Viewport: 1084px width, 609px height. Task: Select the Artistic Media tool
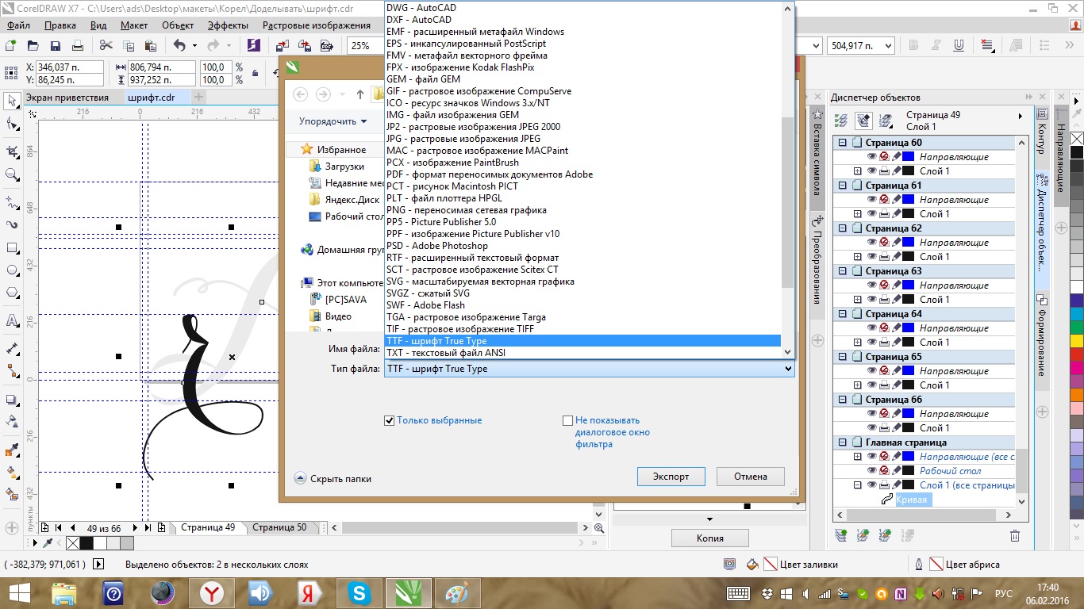click(x=12, y=224)
